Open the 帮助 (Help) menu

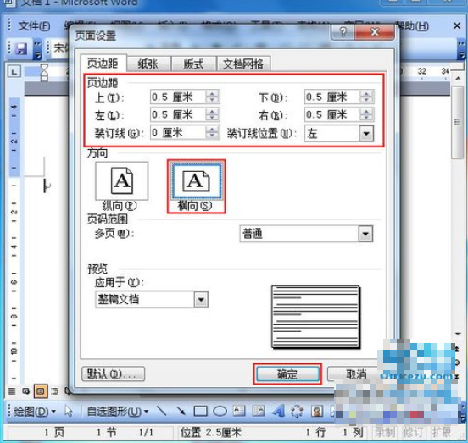tap(413, 26)
